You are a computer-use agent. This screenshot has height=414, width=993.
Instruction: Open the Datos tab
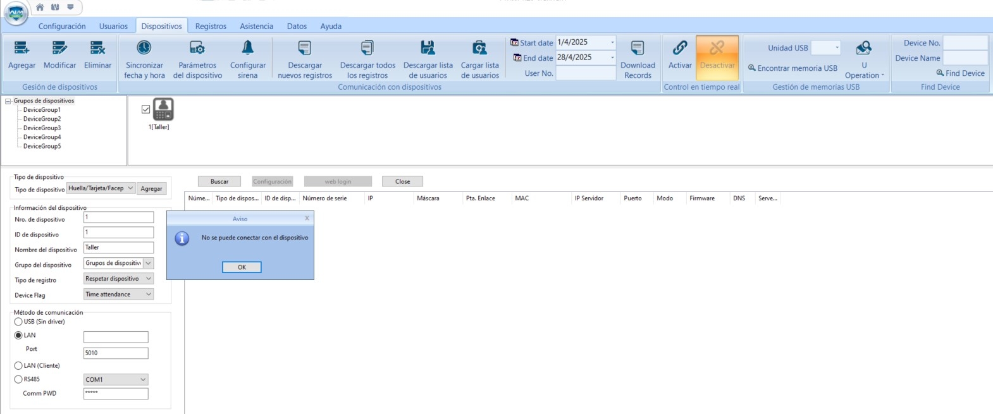[297, 27]
